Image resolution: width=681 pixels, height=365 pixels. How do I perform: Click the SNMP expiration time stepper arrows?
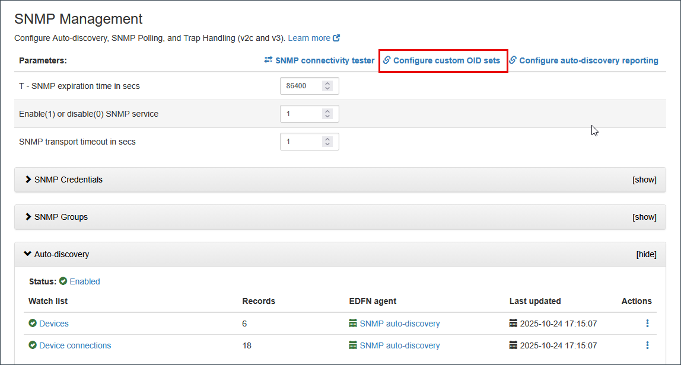327,86
